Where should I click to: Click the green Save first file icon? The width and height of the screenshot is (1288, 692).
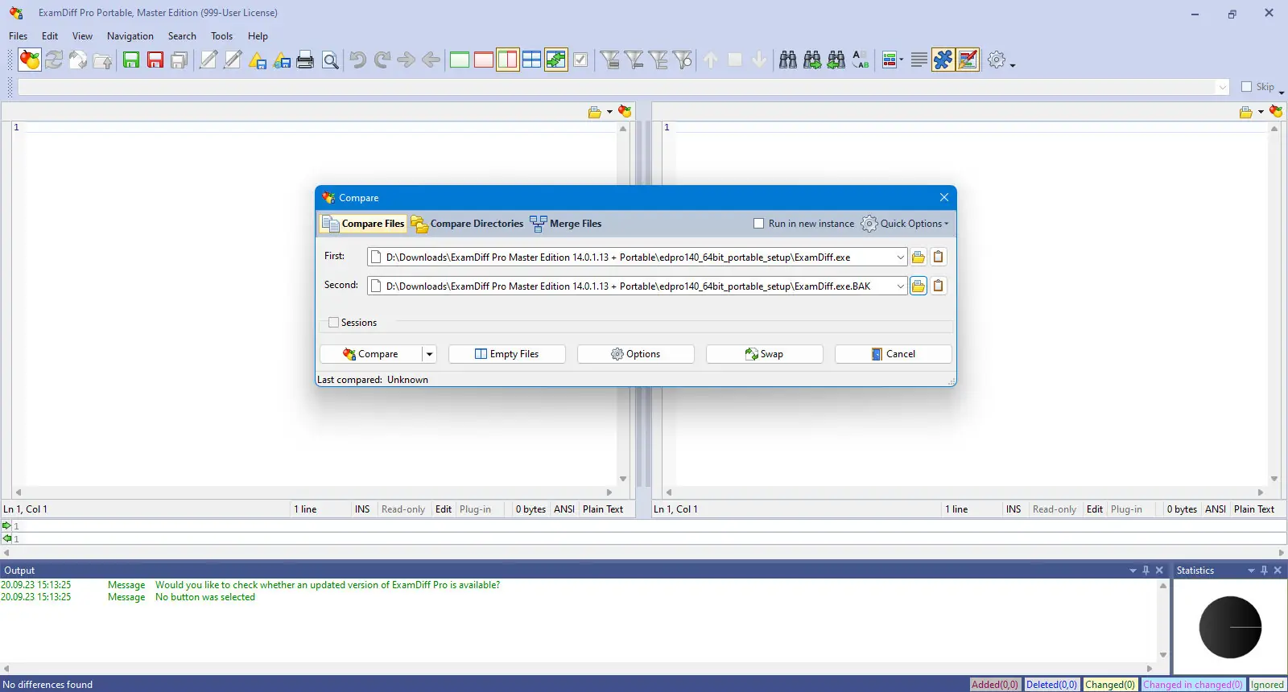tap(131, 60)
